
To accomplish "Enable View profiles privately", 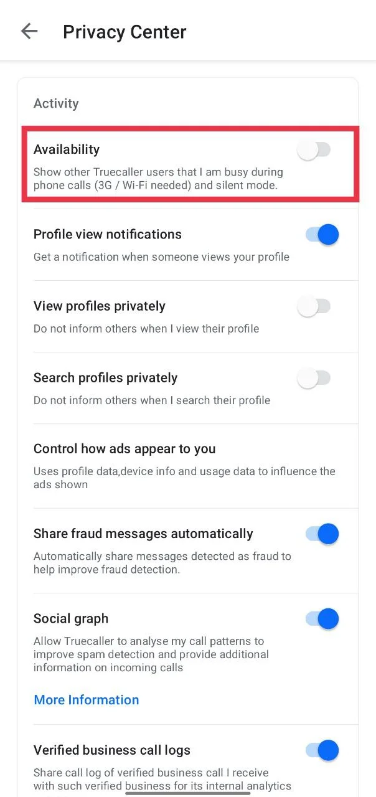I will pyautogui.click(x=314, y=306).
